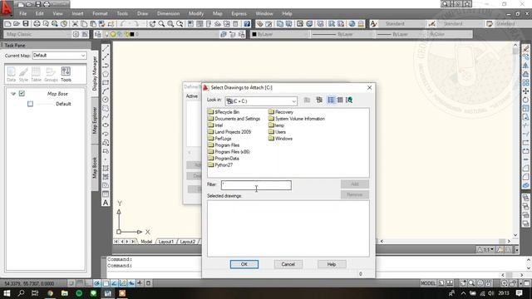Screen dimensions: 532x299
Task: Click the Cancel button in the dialog
Action: click(x=288, y=264)
